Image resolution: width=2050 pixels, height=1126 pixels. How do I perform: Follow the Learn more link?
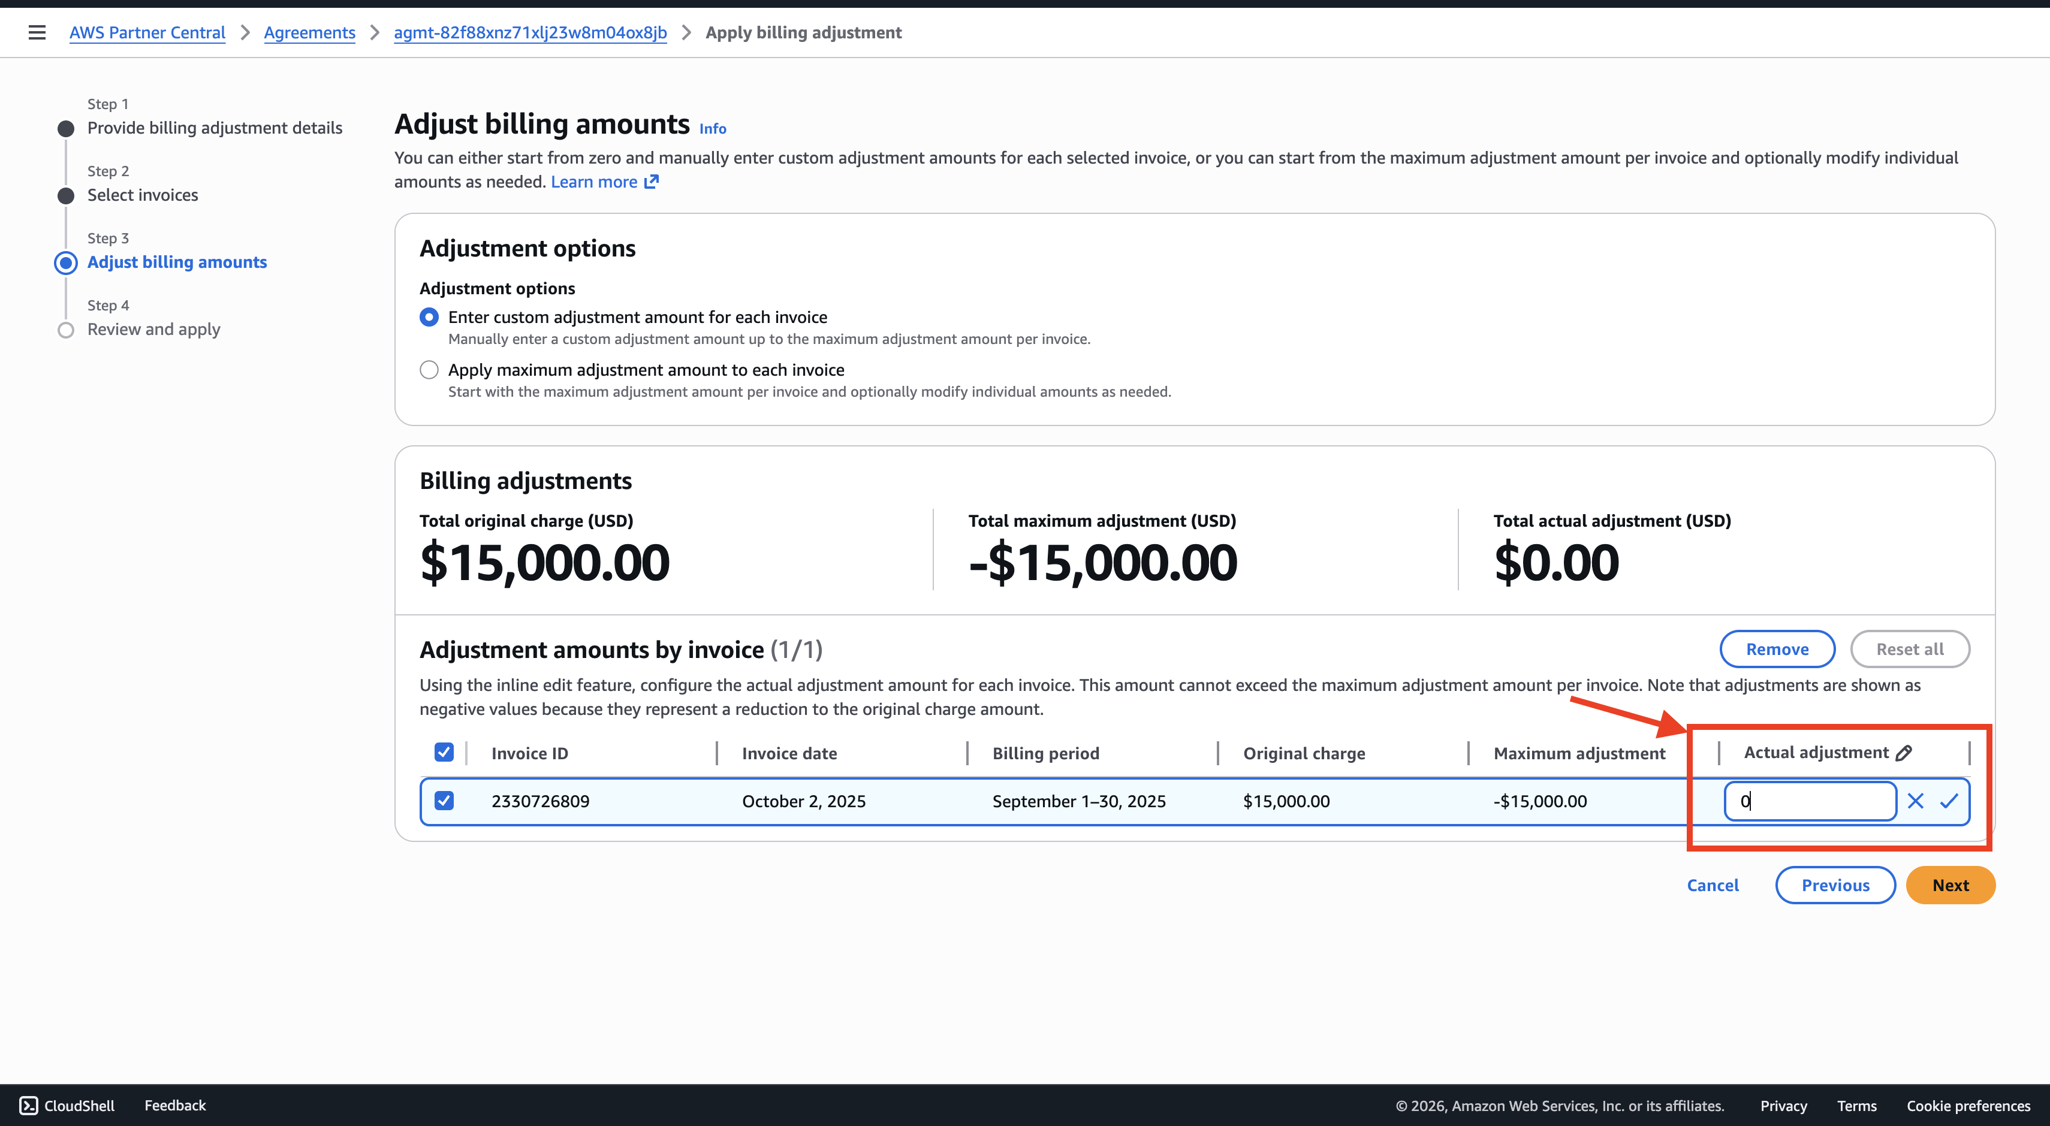[x=593, y=182]
